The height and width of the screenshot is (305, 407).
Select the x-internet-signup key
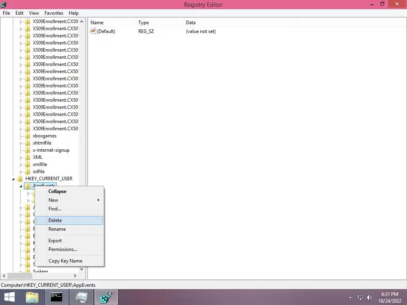51,150
